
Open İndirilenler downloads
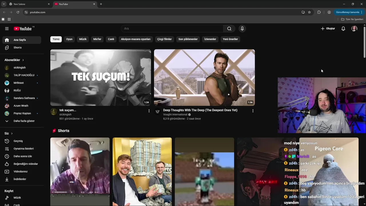tap(22, 179)
